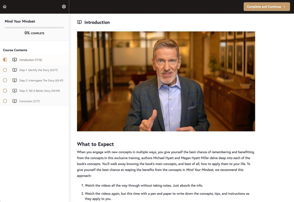
Task: Mark Step 3 completion circle
Action: click(x=5, y=91)
